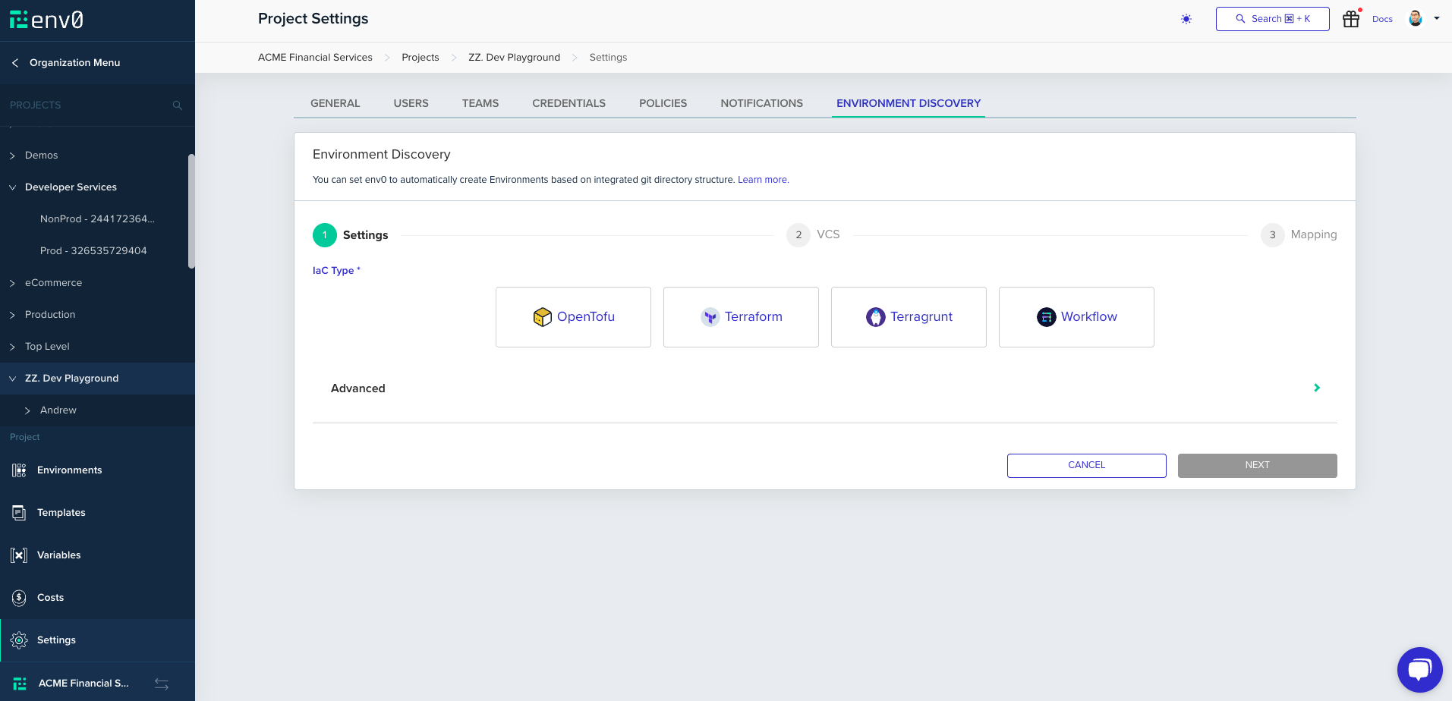This screenshot has width=1452, height=701.
Task: Open the gift box what's new icon
Action: 1351,19
